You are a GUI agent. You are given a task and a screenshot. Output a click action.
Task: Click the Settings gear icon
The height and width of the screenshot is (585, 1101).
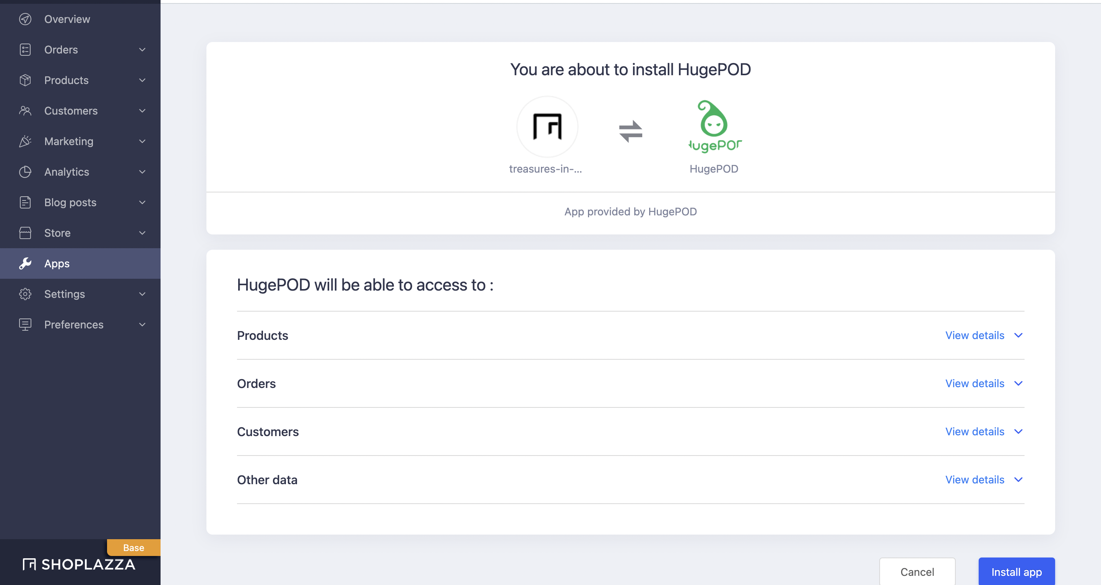tap(25, 294)
